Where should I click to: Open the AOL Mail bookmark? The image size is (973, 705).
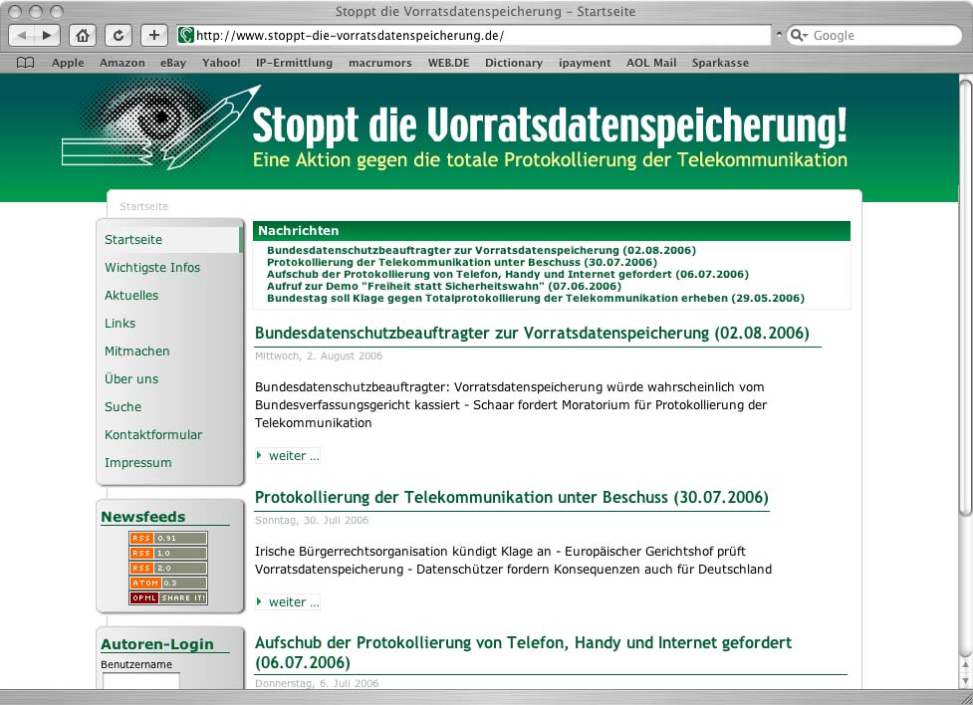(651, 63)
